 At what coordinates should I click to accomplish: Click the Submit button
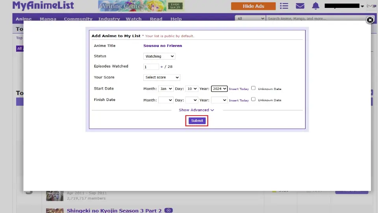pyautogui.click(x=197, y=121)
